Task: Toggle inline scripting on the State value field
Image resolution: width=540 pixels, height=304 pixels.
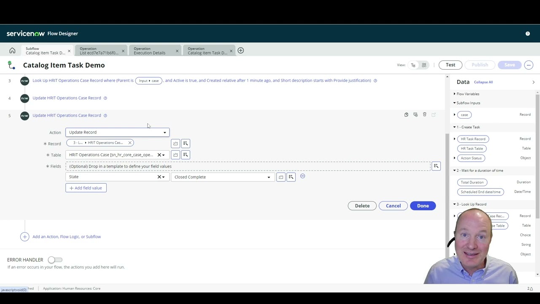Action: 281,176
